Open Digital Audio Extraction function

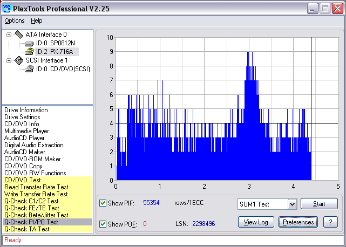click(x=34, y=145)
